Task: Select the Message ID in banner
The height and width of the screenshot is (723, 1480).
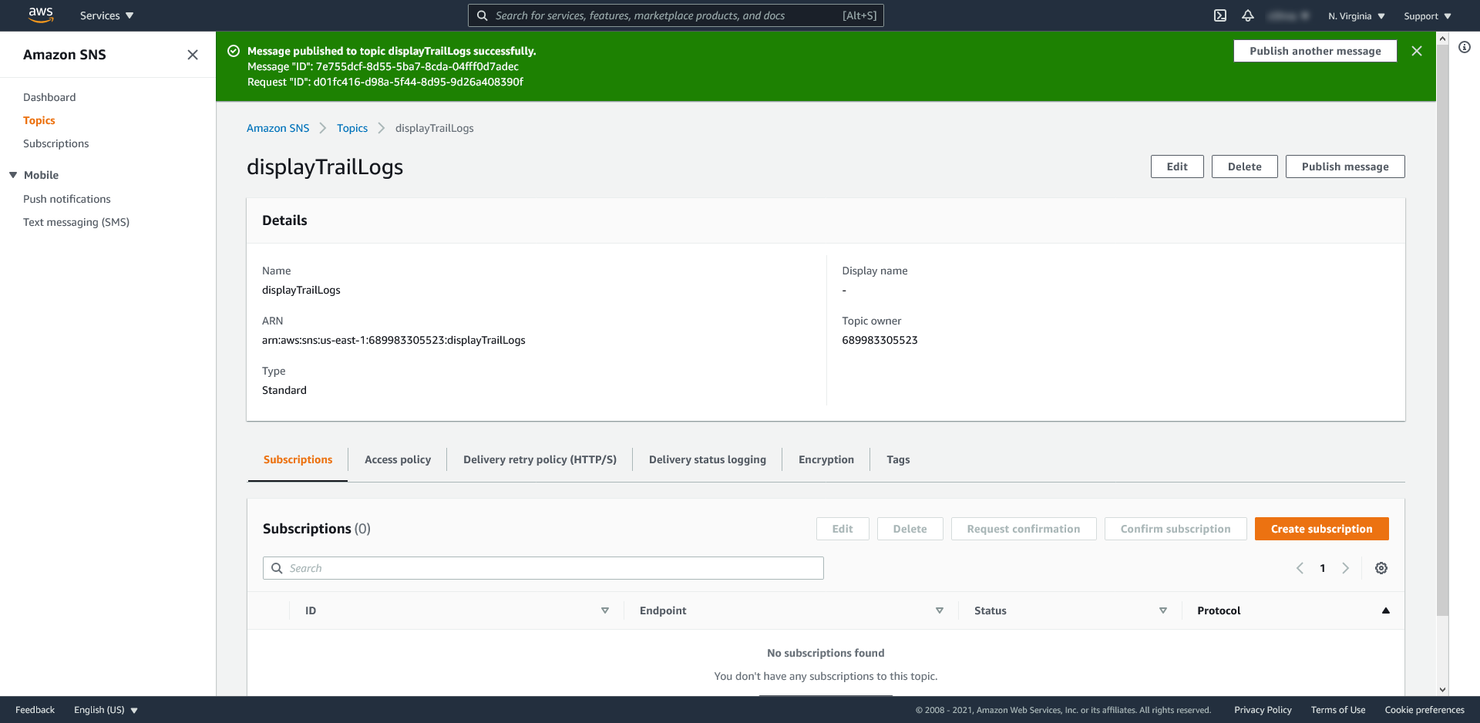Action: pos(417,66)
